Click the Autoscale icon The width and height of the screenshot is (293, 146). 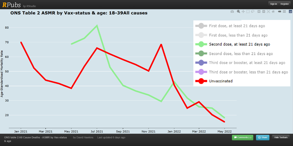point(268,12)
